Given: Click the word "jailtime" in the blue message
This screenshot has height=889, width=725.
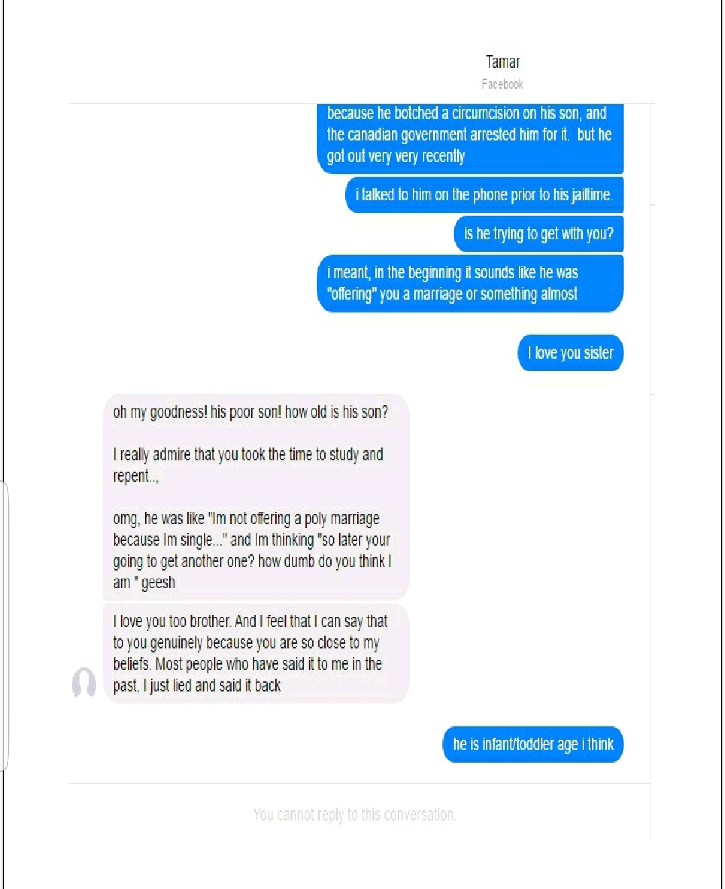Looking at the screenshot, I should 591,195.
